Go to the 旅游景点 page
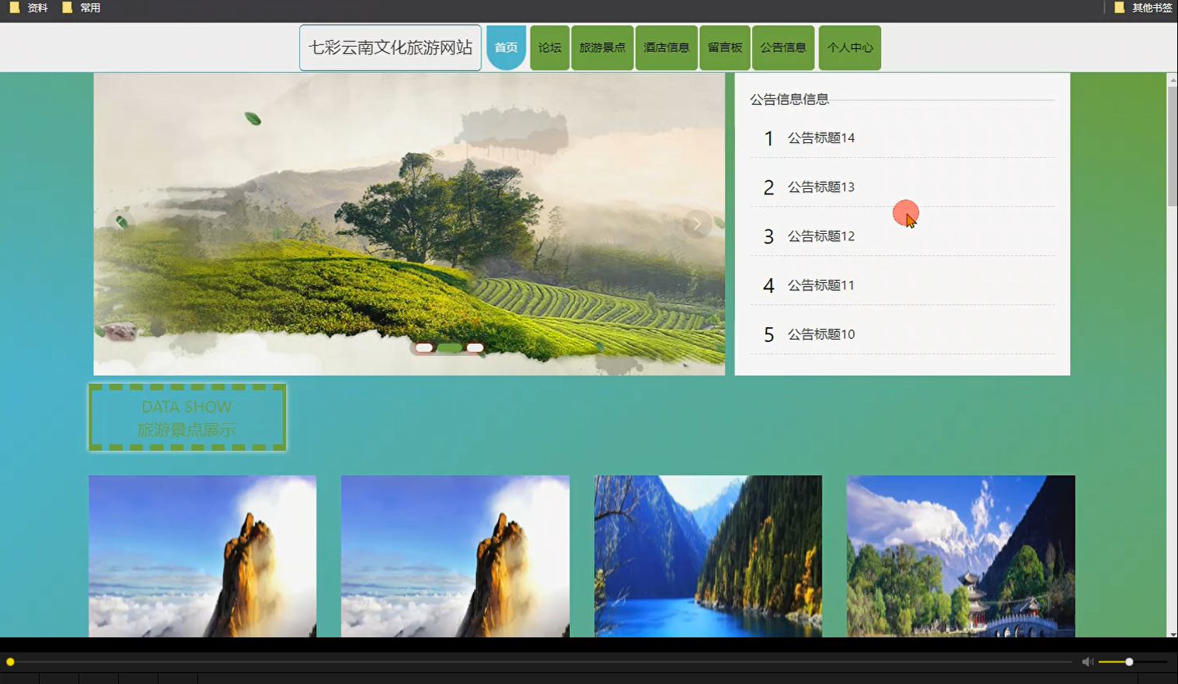This screenshot has height=684, width=1178. (x=601, y=47)
